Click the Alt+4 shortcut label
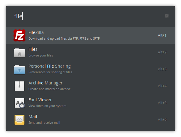Screen dimensions: 181x137 click(x=162, y=86)
